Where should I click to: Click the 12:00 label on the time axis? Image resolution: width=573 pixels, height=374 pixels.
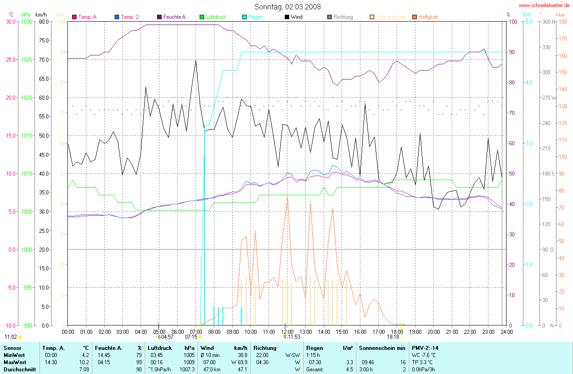click(x=287, y=332)
